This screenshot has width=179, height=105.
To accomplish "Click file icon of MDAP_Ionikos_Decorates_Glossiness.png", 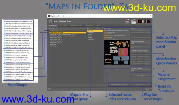I will coord(5,38).
